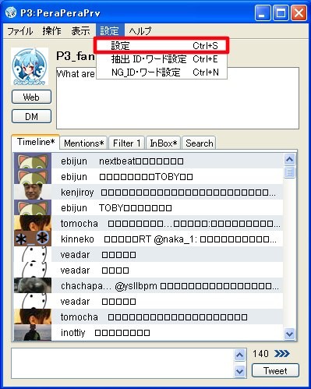Click the tweet detail text area
Screen dimensions: 311x389
coord(178,98)
